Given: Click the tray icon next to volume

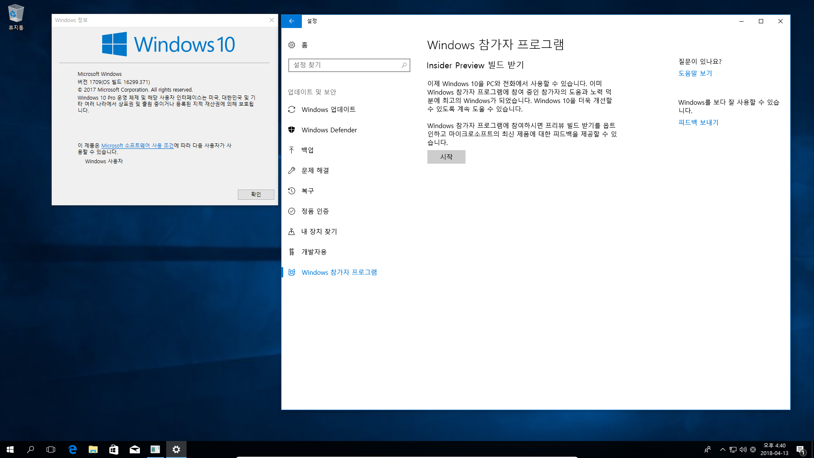Looking at the screenshot, I should pyautogui.click(x=753, y=450).
